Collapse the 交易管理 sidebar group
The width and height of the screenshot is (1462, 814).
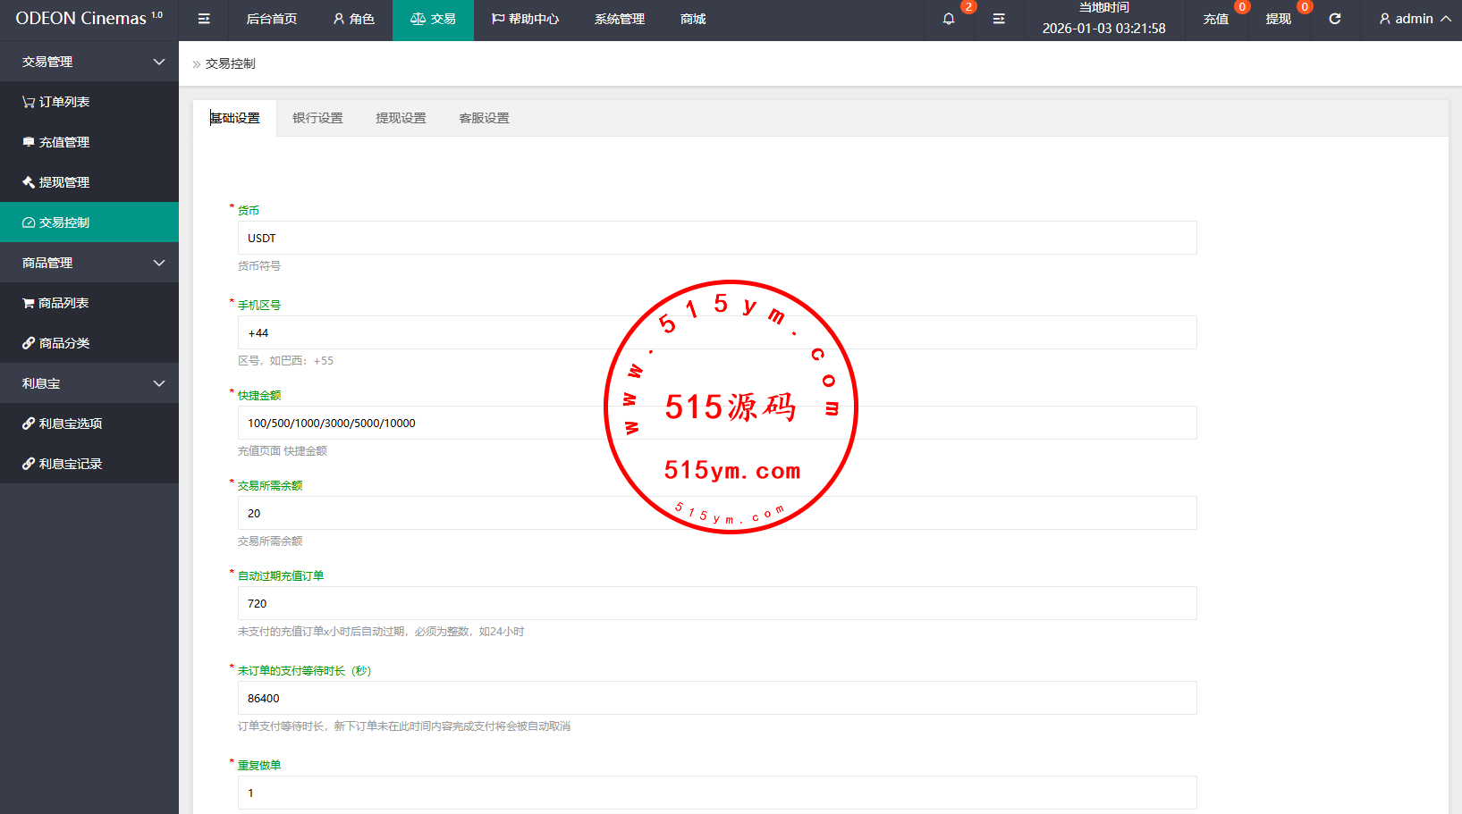(x=89, y=62)
